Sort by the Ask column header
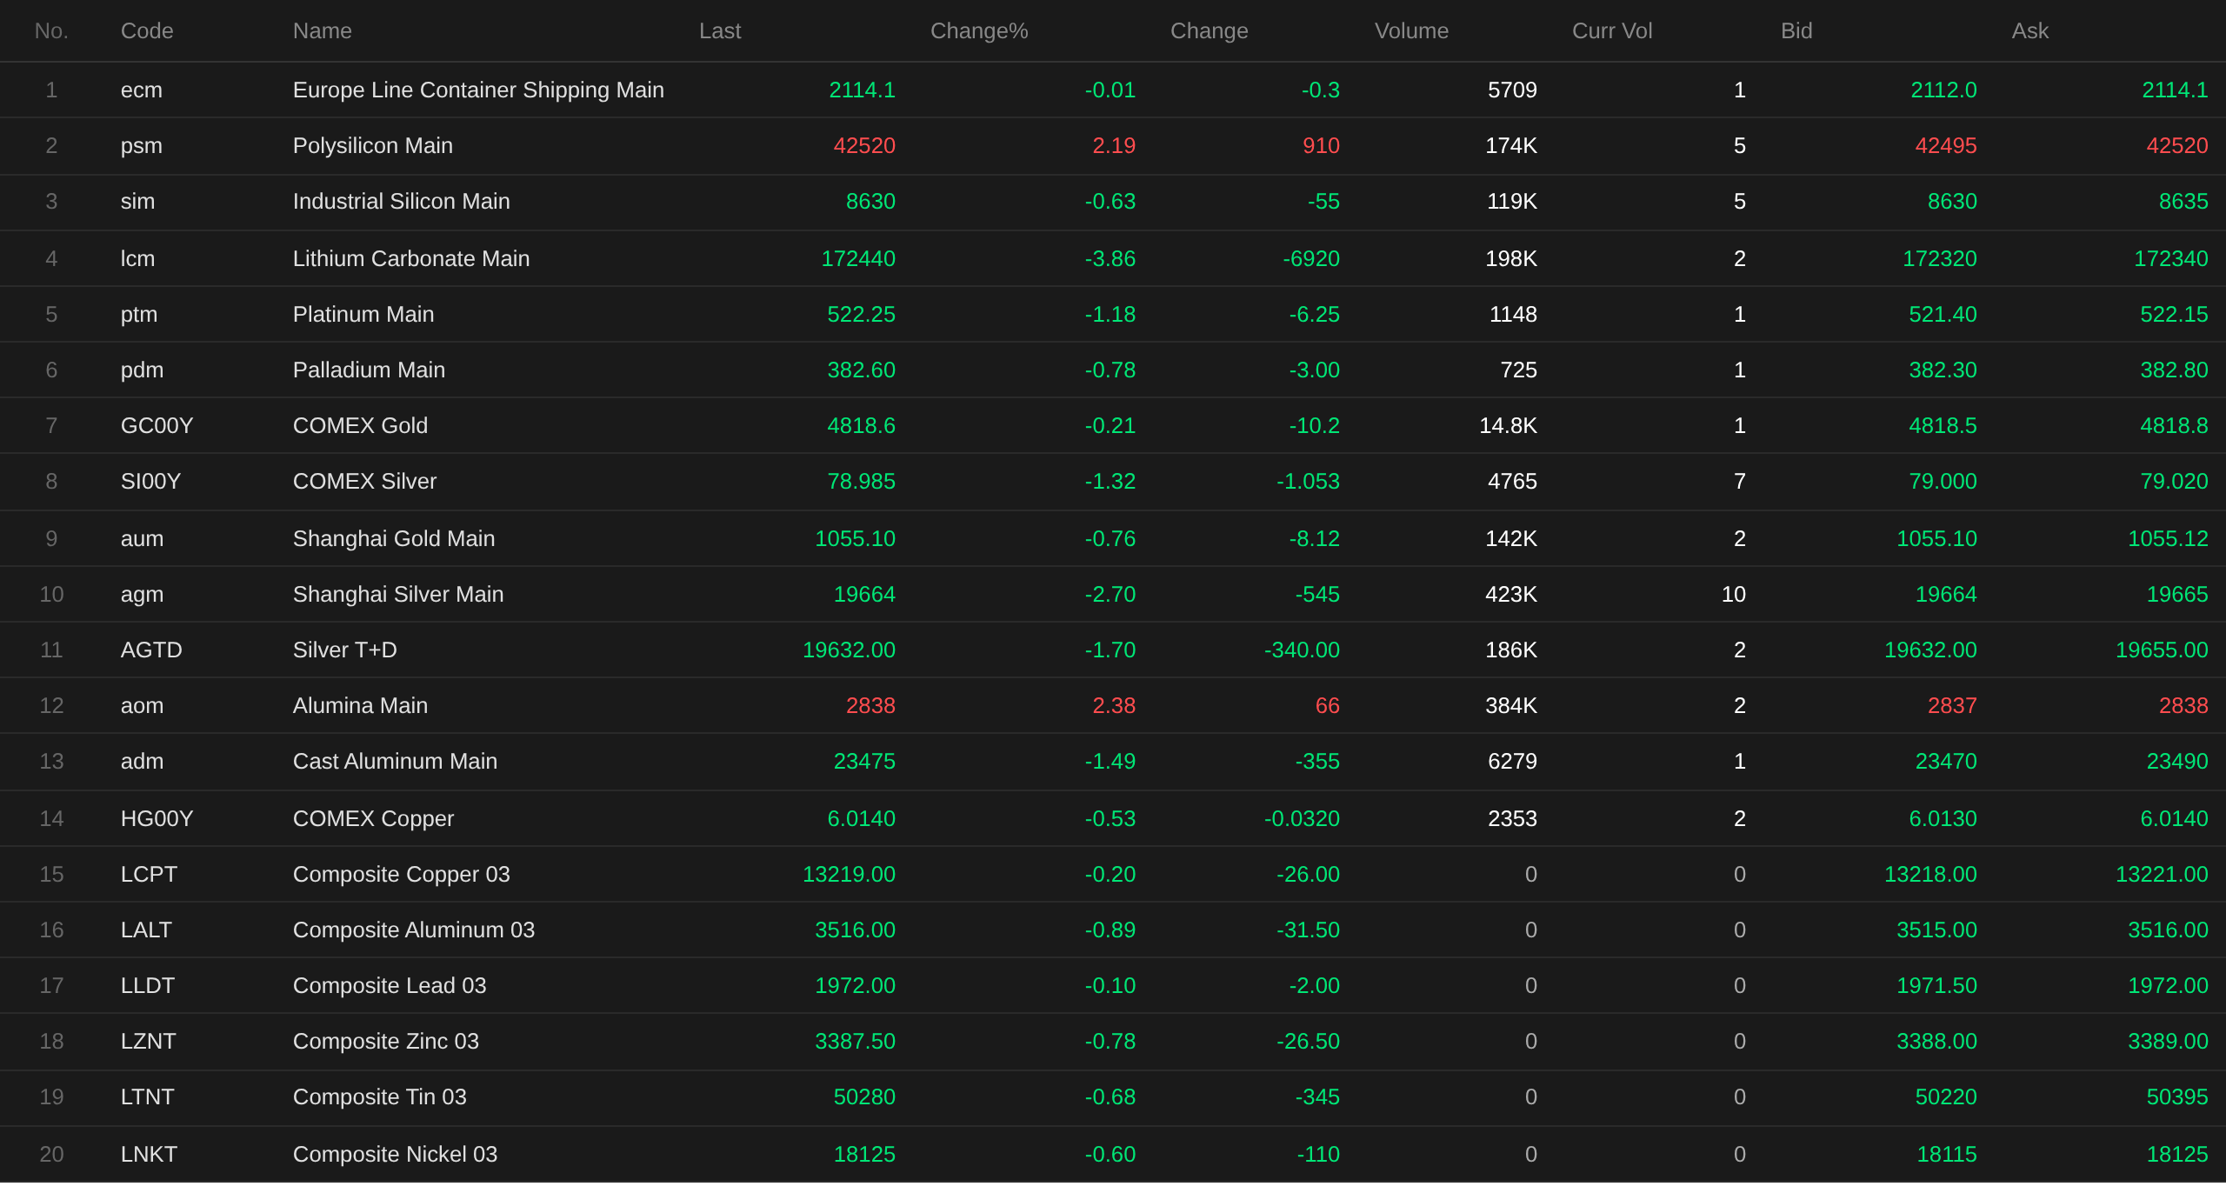 pos(2030,31)
